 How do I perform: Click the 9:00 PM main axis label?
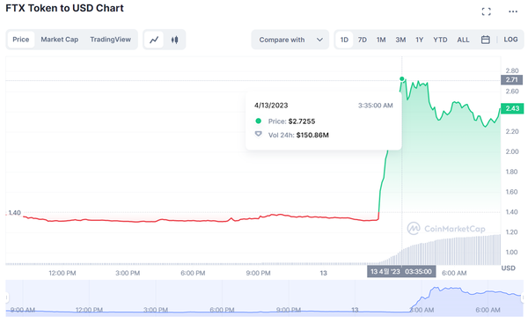pos(258,273)
